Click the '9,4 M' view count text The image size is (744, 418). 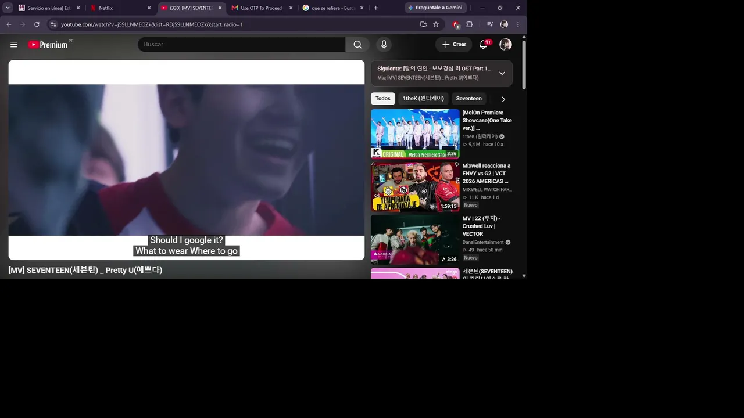tap(474, 145)
